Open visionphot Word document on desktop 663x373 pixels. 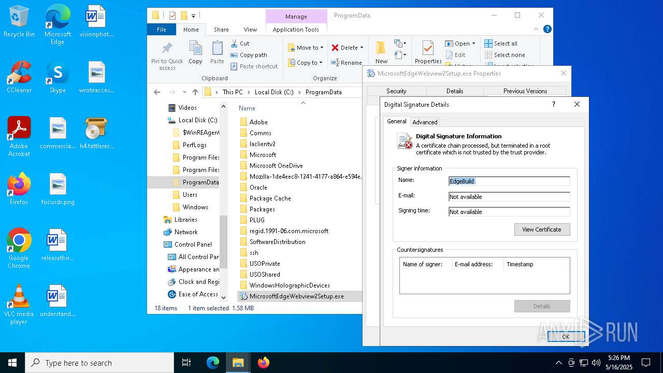click(x=96, y=22)
